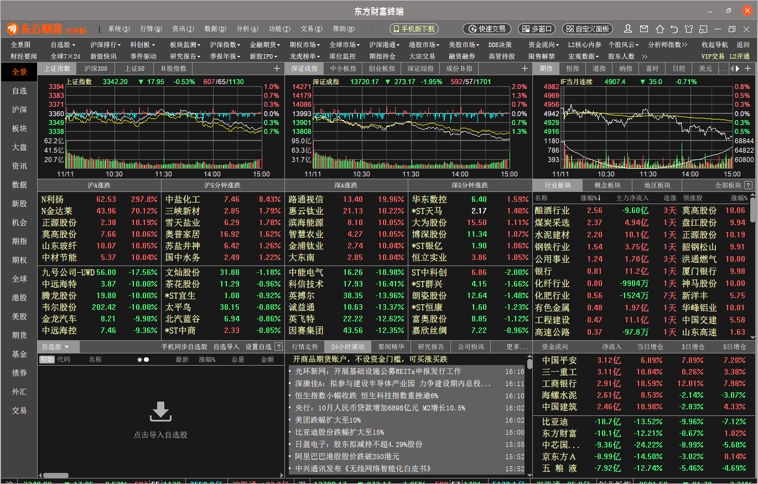The height and width of the screenshot is (484, 758).
Task: Select 基金 in left sidebar
Action: click(x=19, y=354)
